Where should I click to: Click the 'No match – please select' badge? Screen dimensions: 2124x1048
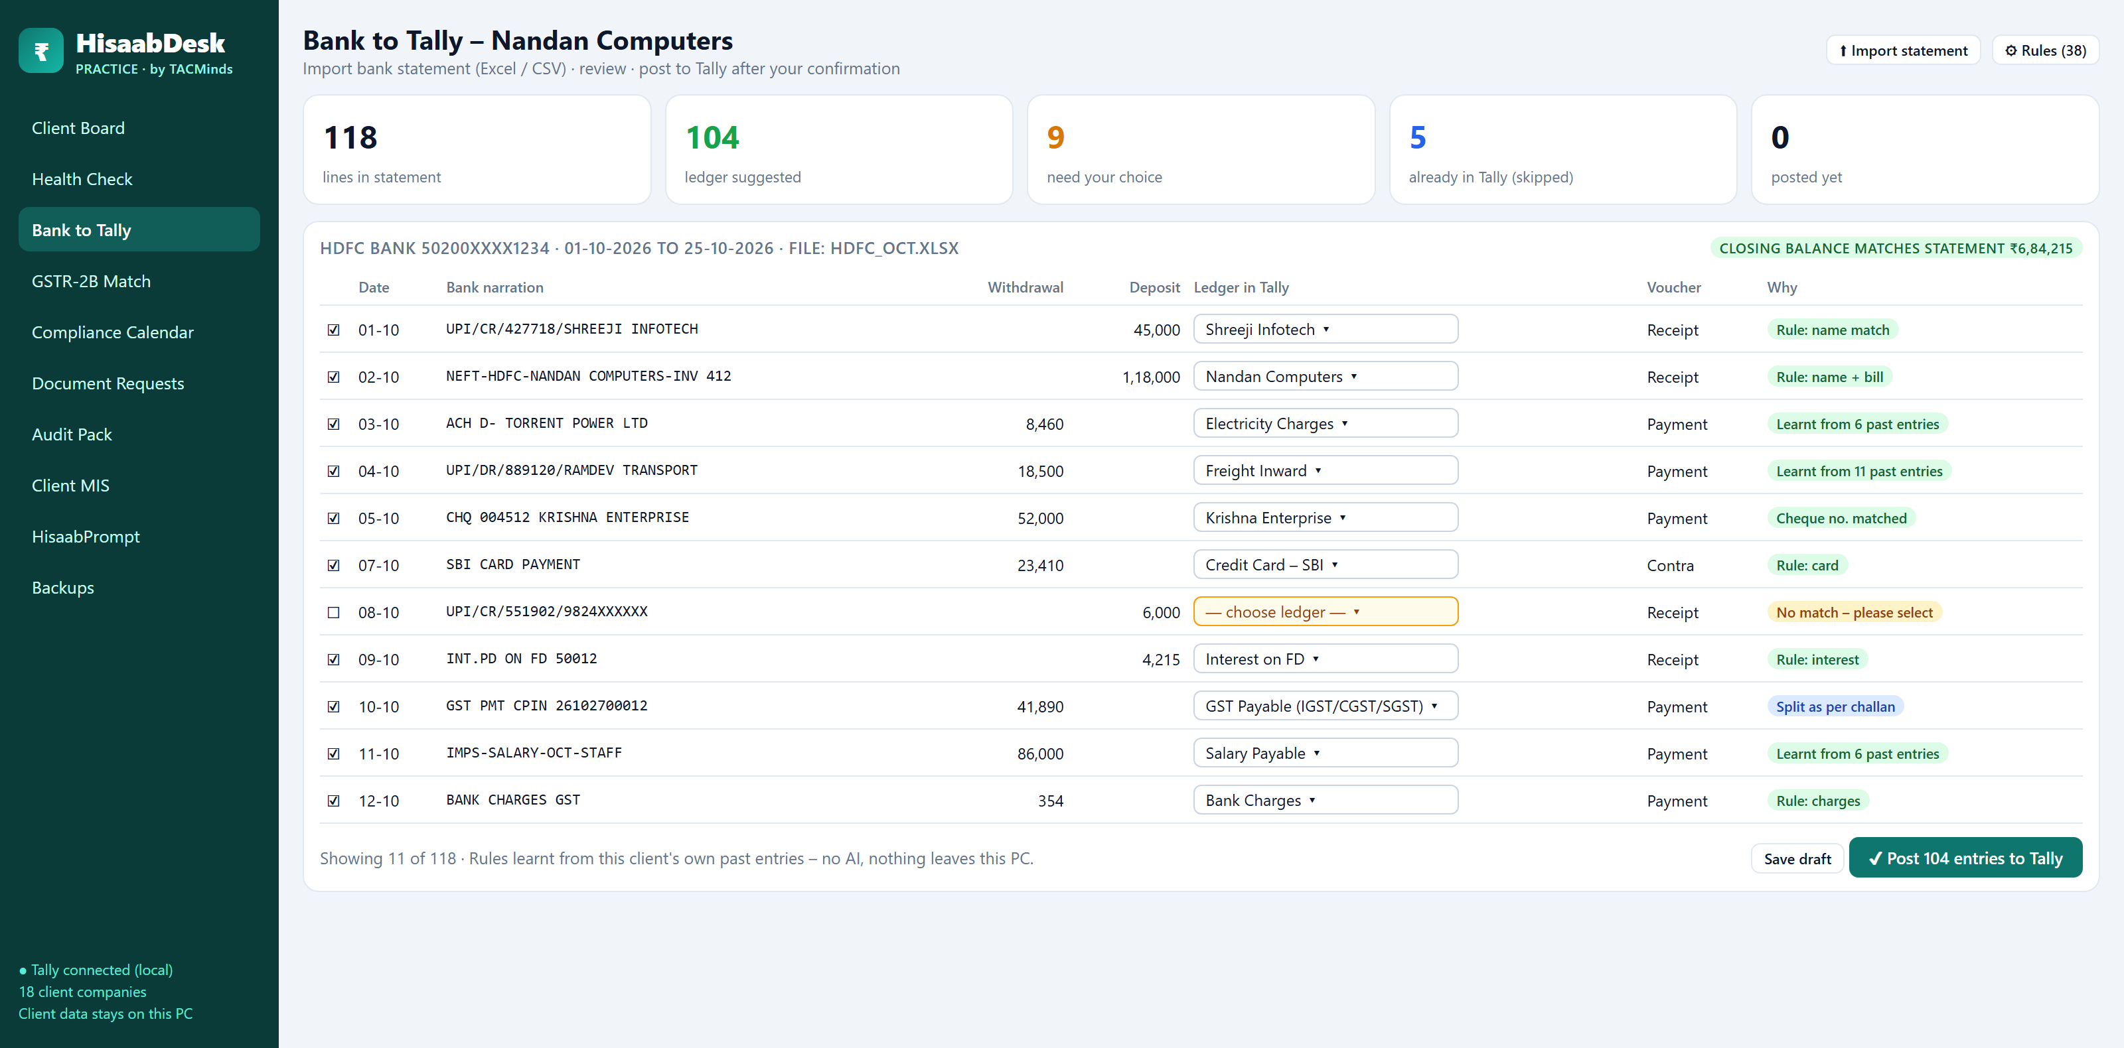click(x=1854, y=612)
